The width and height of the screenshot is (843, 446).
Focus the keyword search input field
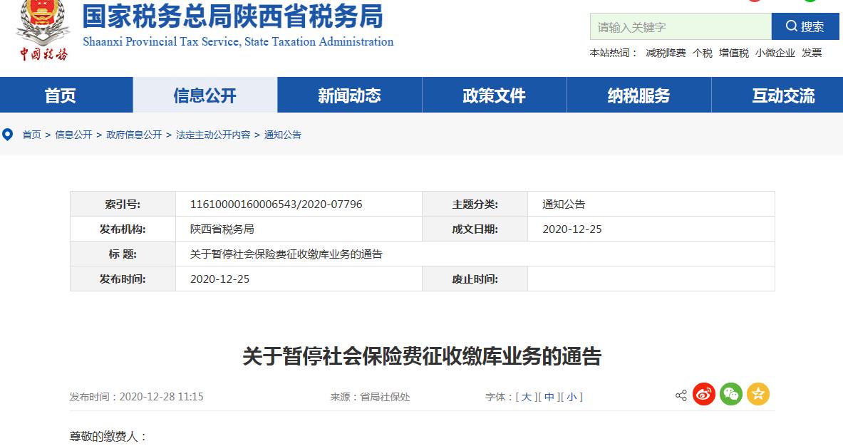point(681,27)
